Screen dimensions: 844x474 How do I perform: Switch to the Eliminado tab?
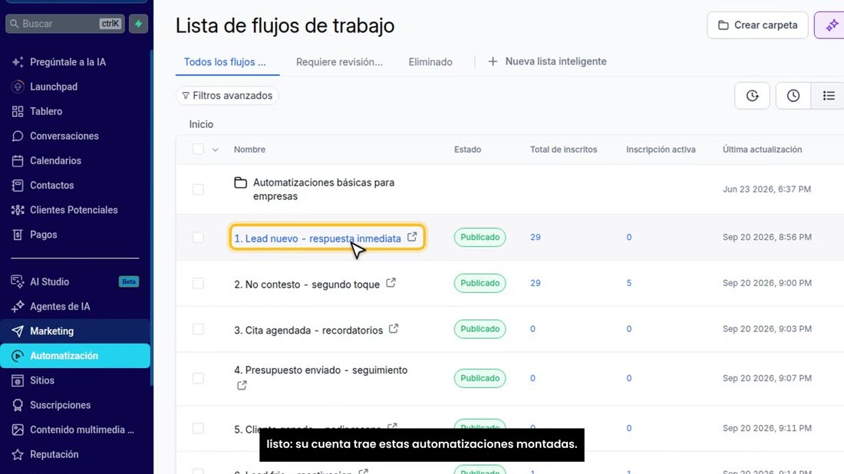(430, 62)
